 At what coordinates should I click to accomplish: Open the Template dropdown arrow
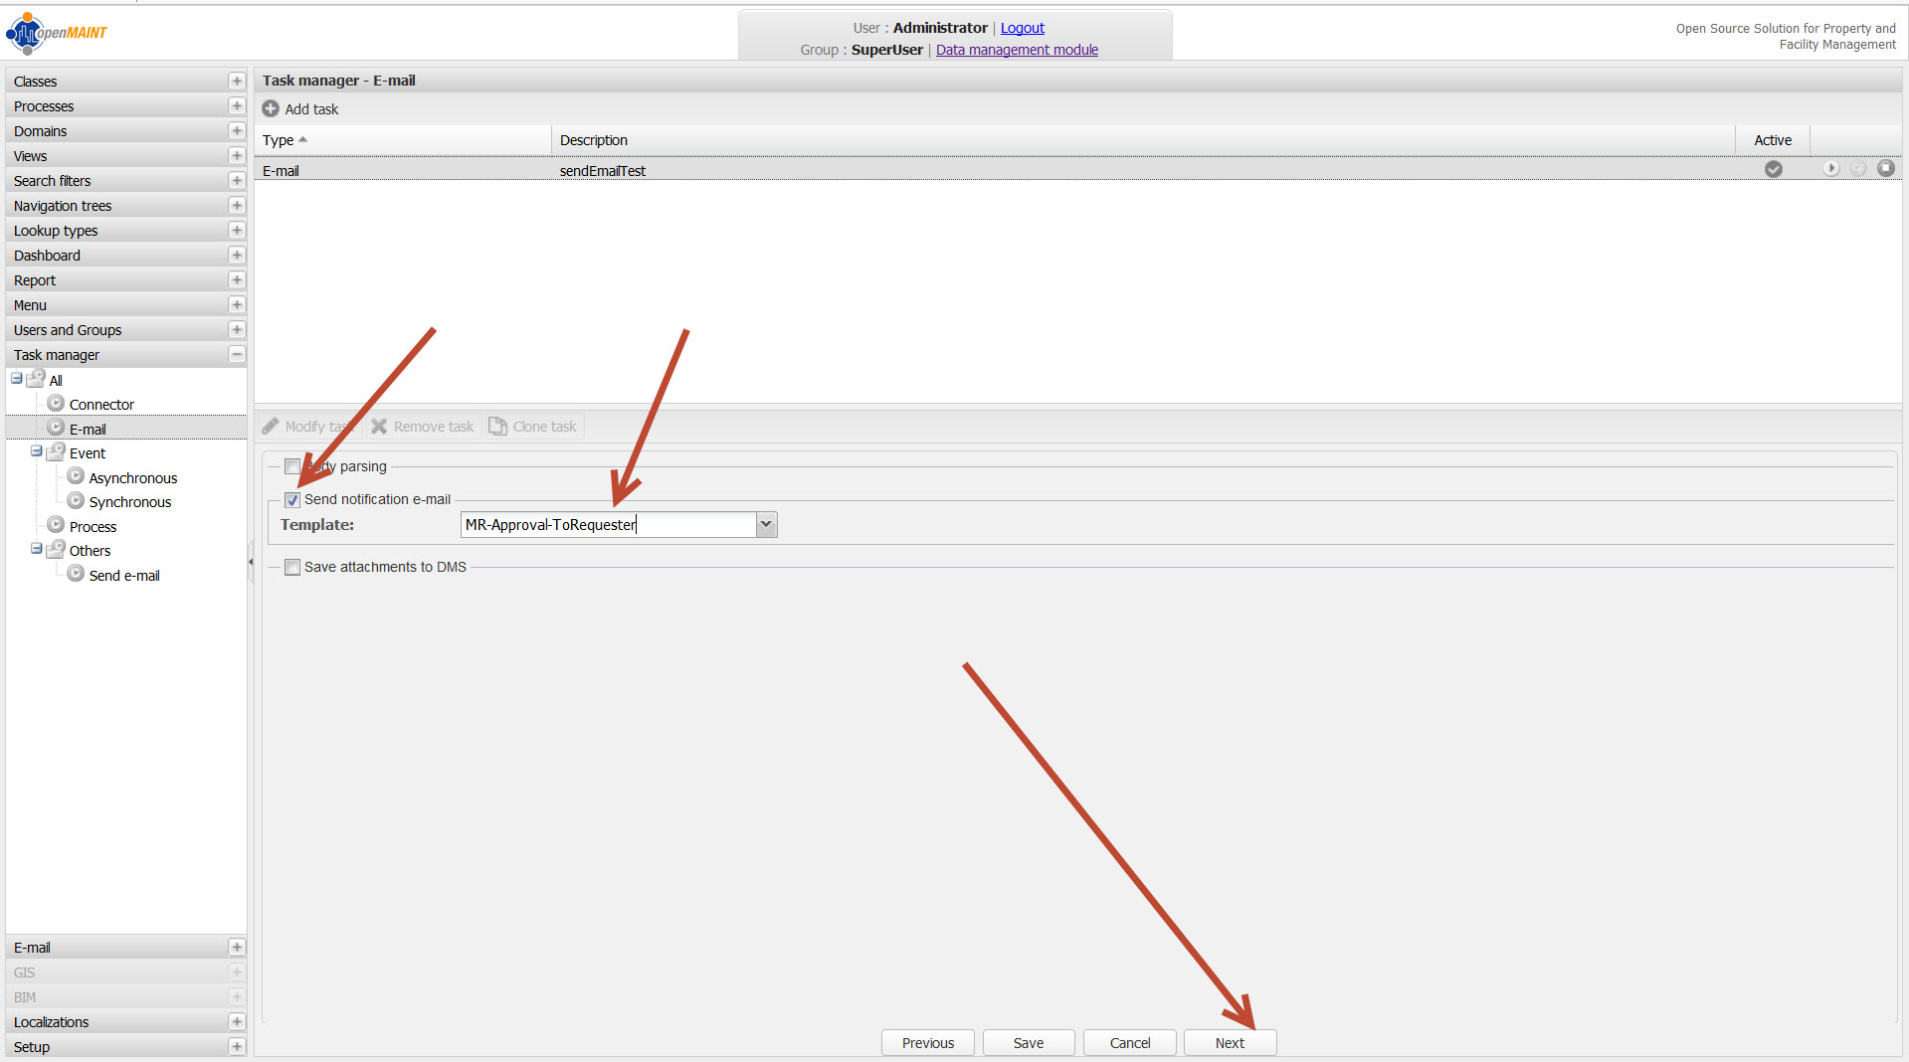pos(766,525)
